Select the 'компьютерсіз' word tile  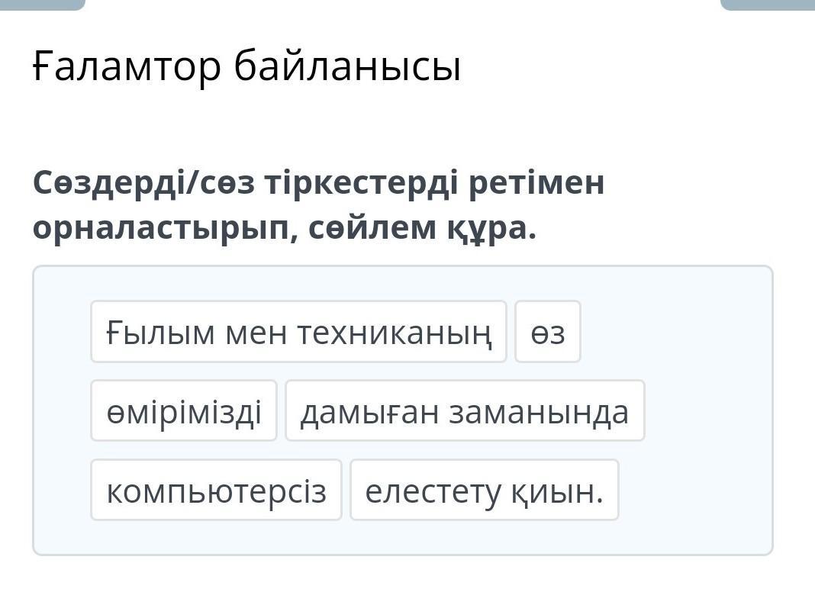(x=216, y=491)
